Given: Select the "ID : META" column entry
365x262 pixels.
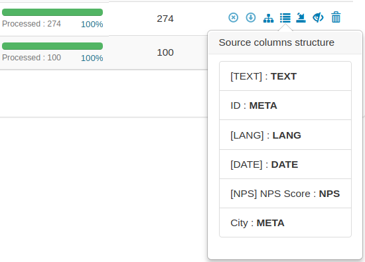Looking at the screenshot, I should click(x=285, y=105).
